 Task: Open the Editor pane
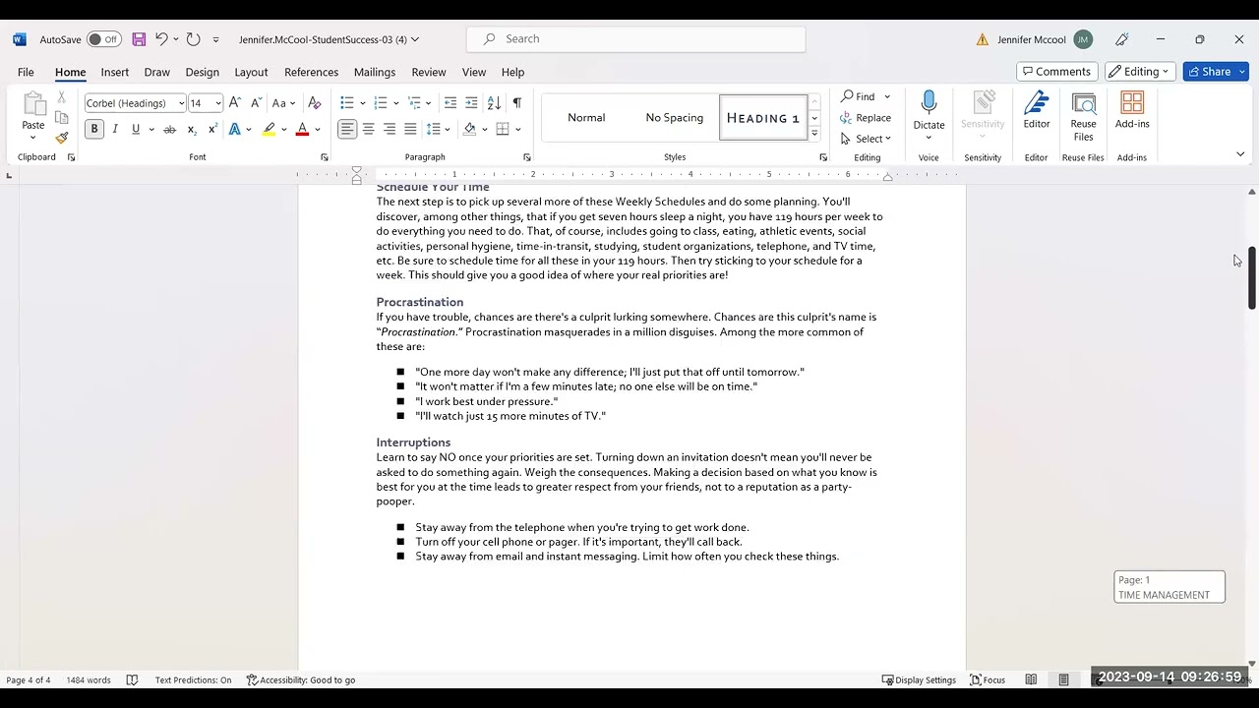(x=1037, y=110)
